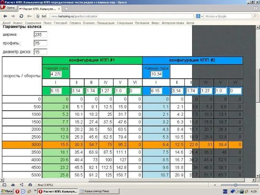
Task: Click the ширина input with 235
Action: [x=40, y=34]
